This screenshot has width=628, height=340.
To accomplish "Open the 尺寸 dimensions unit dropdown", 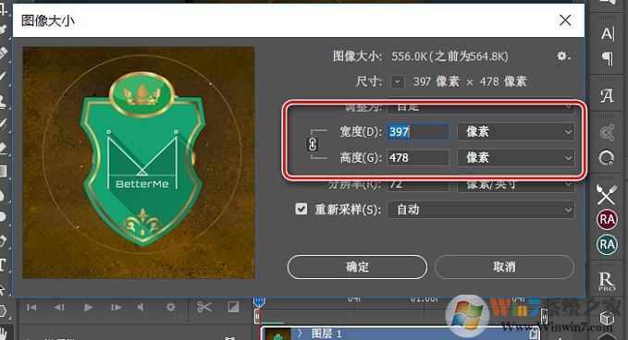I will tap(397, 82).
